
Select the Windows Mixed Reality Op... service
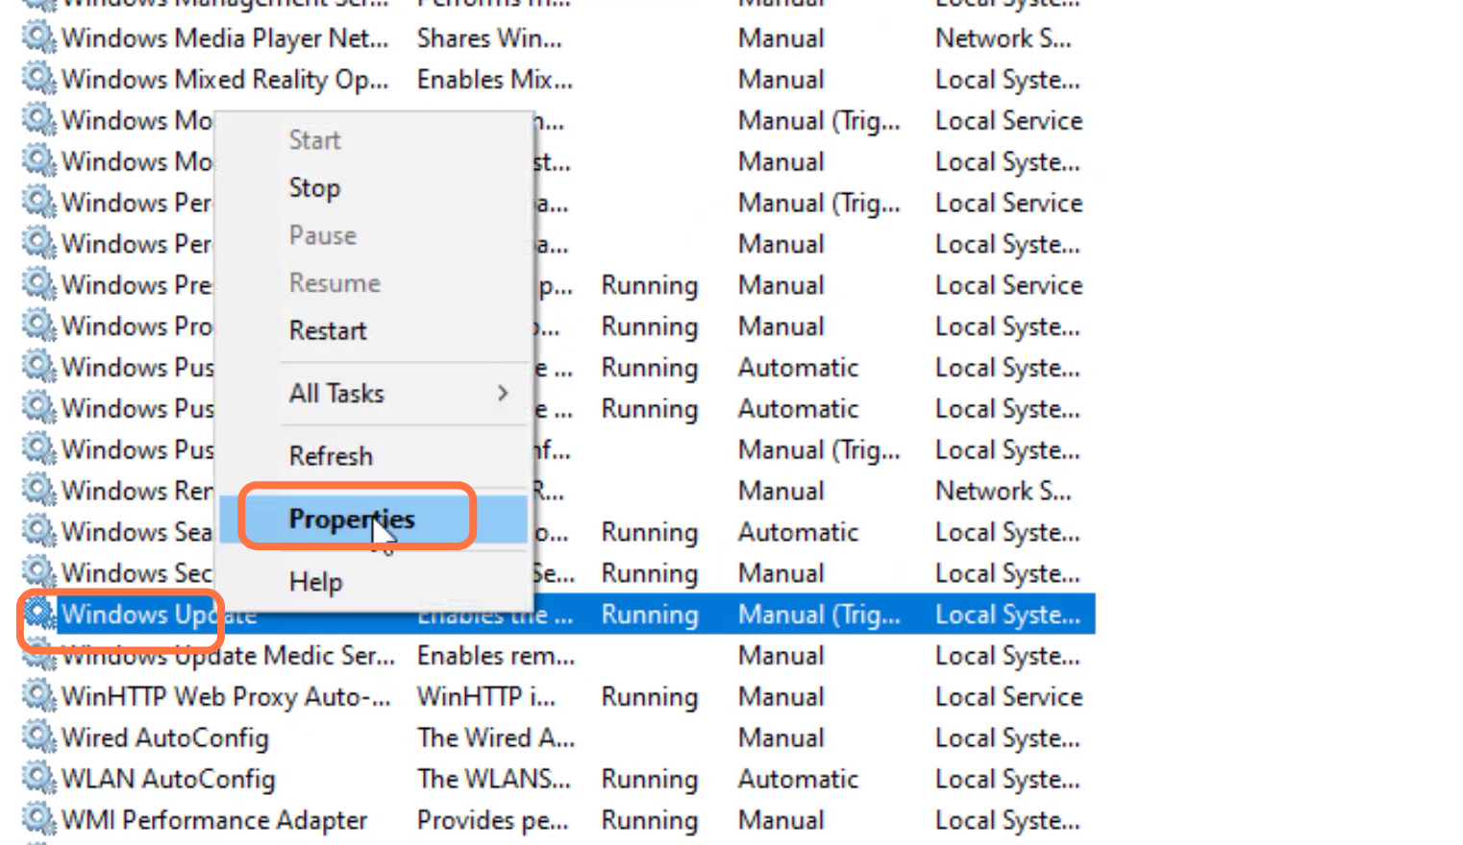pyautogui.click(x=225, y=80)
